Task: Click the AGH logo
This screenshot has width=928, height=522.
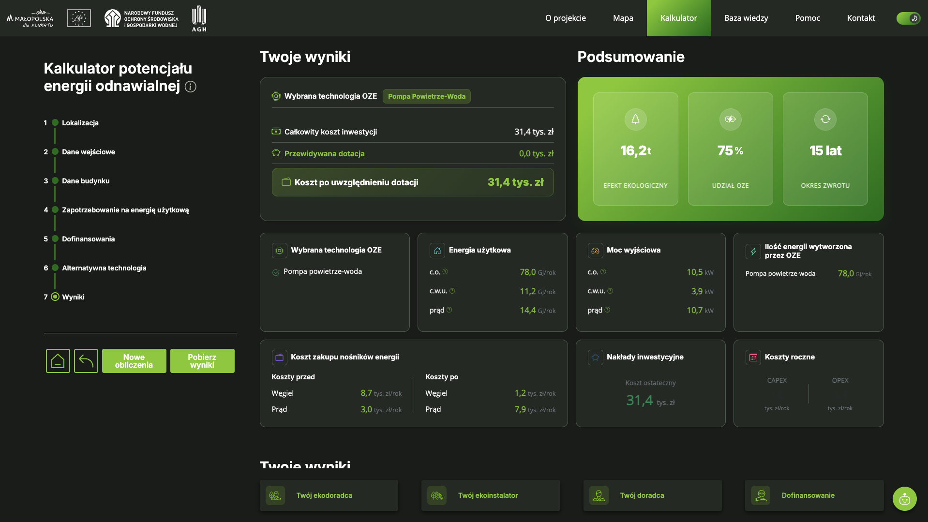Action: pyautogui.click(x=199, y=18)
